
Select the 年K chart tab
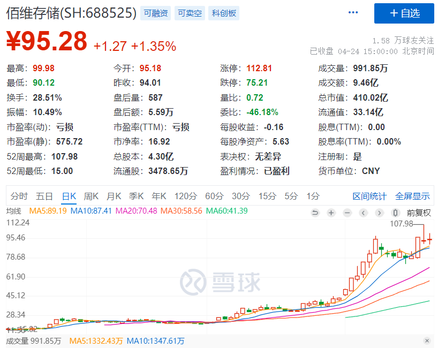tap(159, 196)
